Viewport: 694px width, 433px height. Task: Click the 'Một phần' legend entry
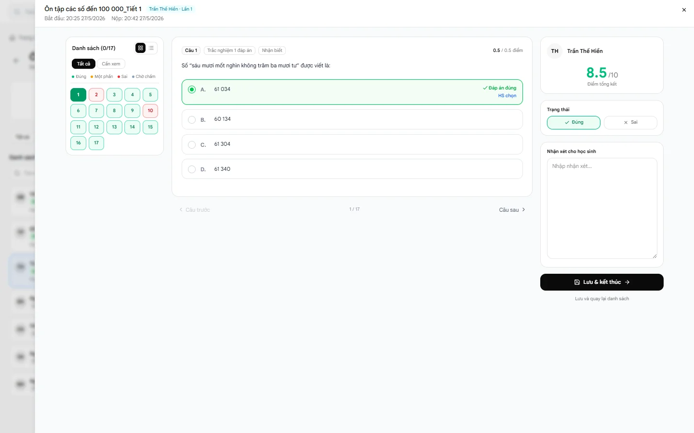tap(102, 76)
